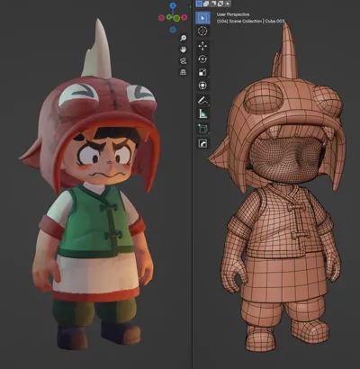Toggle the camera view icon
Screen dimensions: 360x369
coord(183,61)
